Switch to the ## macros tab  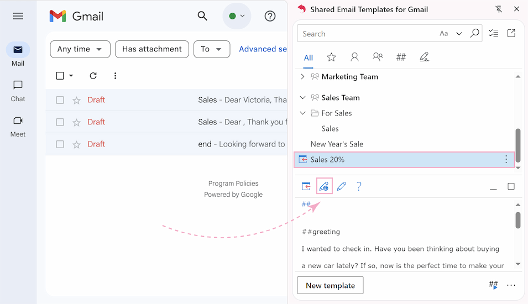(x=401, y=57)
